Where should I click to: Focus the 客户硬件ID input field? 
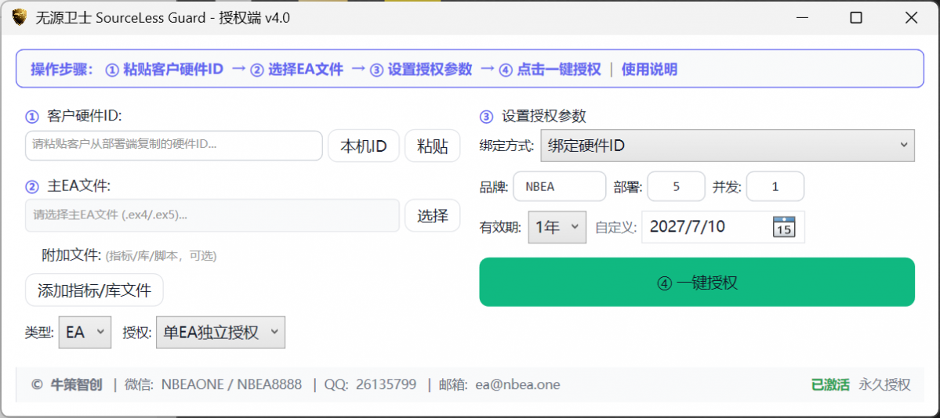pyautogui.click(x=174, y=146)
